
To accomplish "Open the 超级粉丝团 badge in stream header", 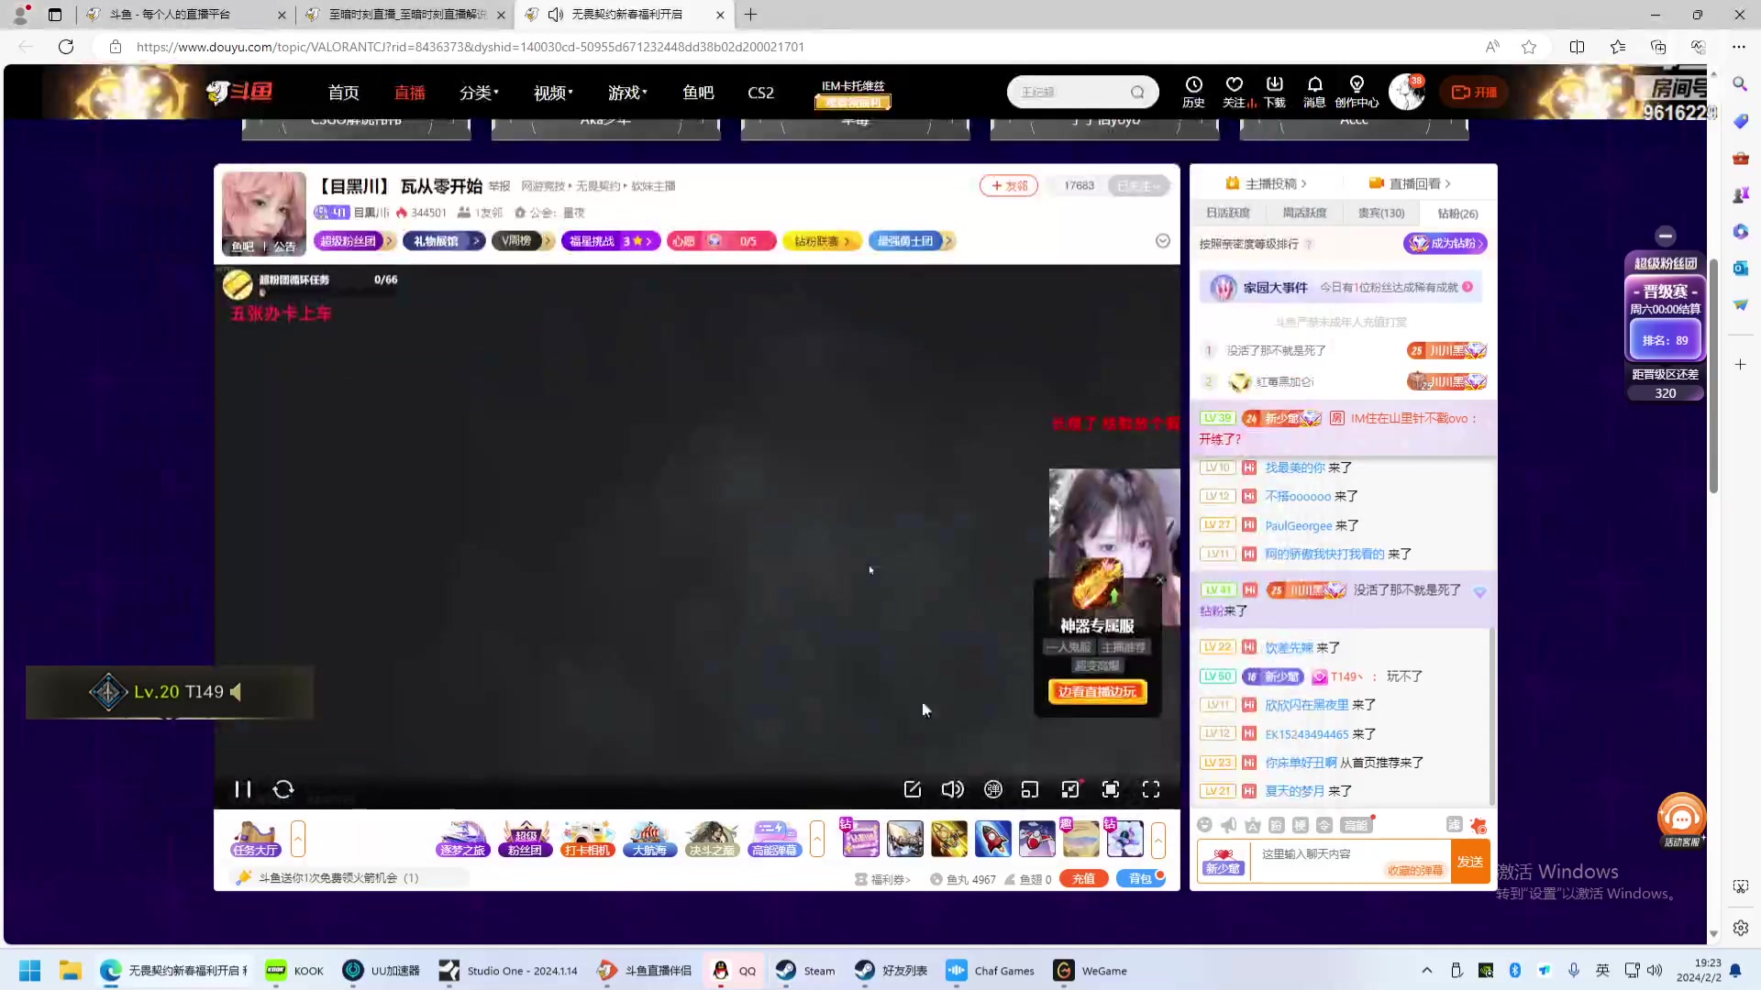I will coord(354,241).
